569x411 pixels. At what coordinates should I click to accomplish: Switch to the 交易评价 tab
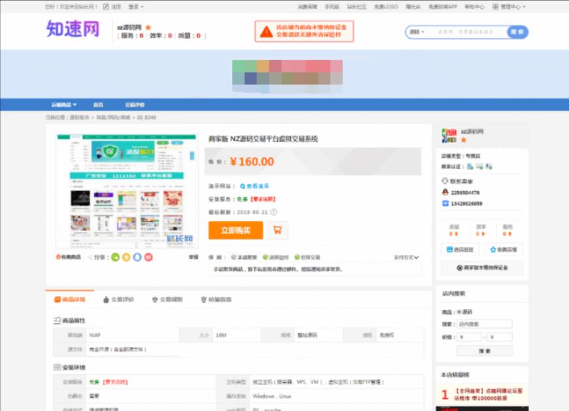pyautogui.click(x=118, y=300)
